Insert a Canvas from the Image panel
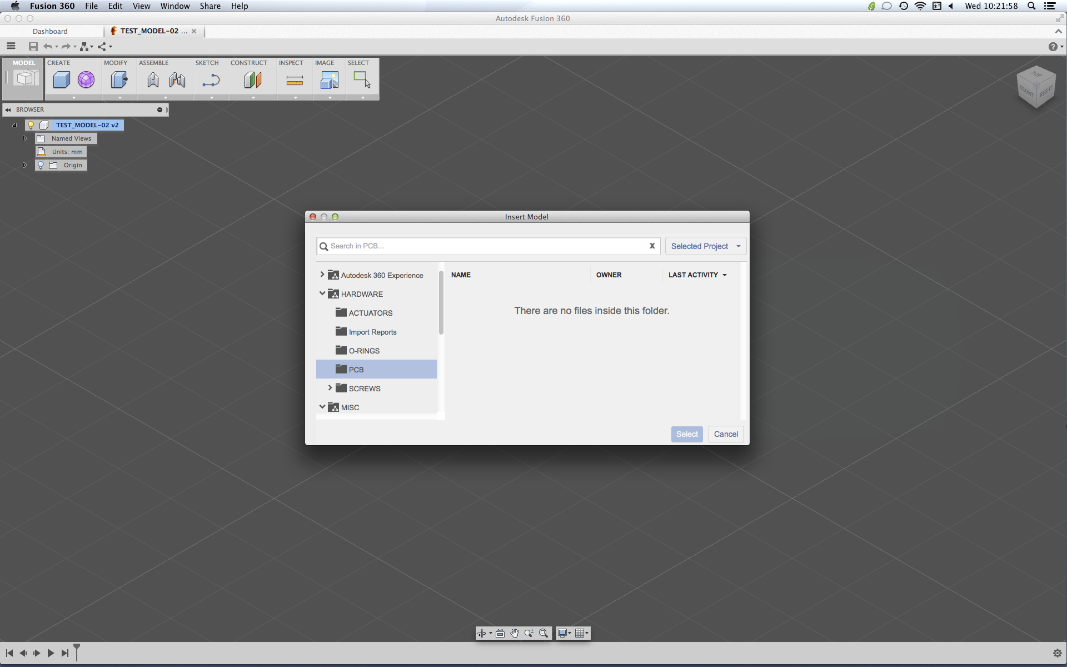1067x667 pixels. click(x=330, y=80)
